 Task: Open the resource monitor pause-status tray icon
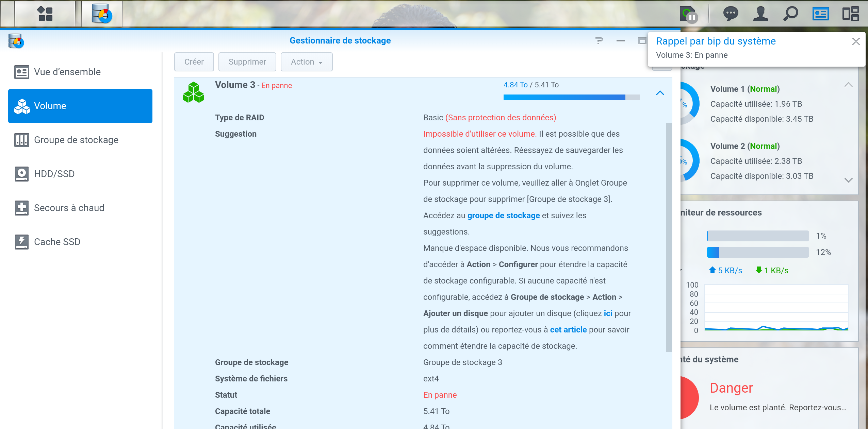pos(689,15)
